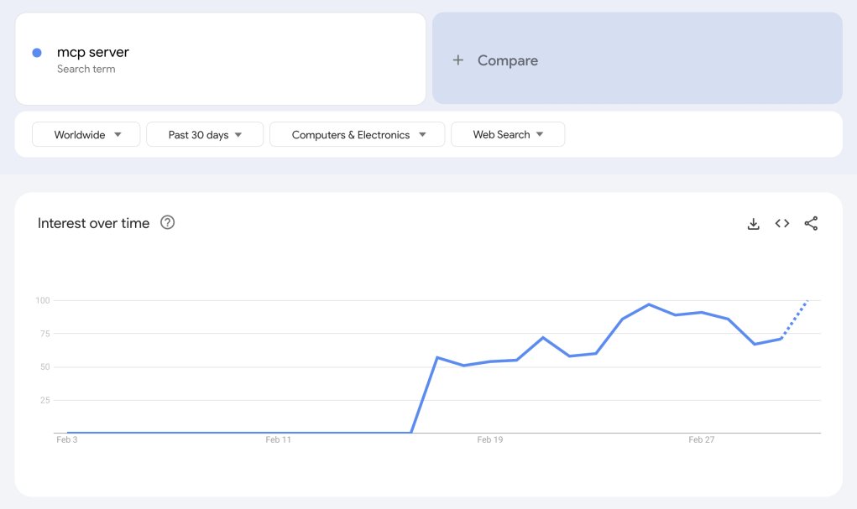Click the Feb 27 axis label

(x=701, y=439)
